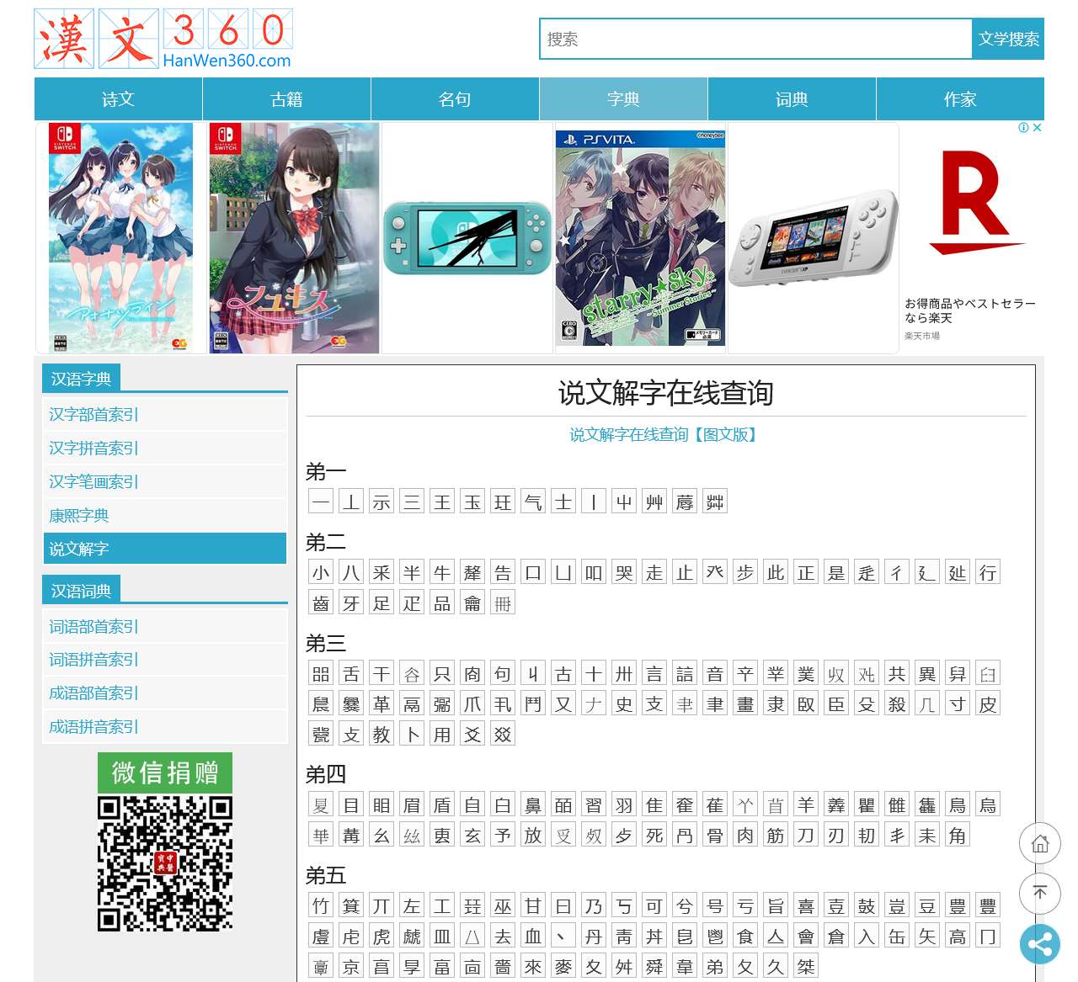The height and width of the screenshot is (982, 1078).
Task: Open the 诗文 section
Action: (118, 98)
